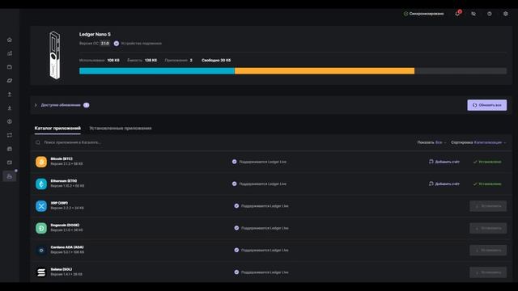Click the Ethereum (ETH) app name
The image size is (518, 291).
(64, 181)
